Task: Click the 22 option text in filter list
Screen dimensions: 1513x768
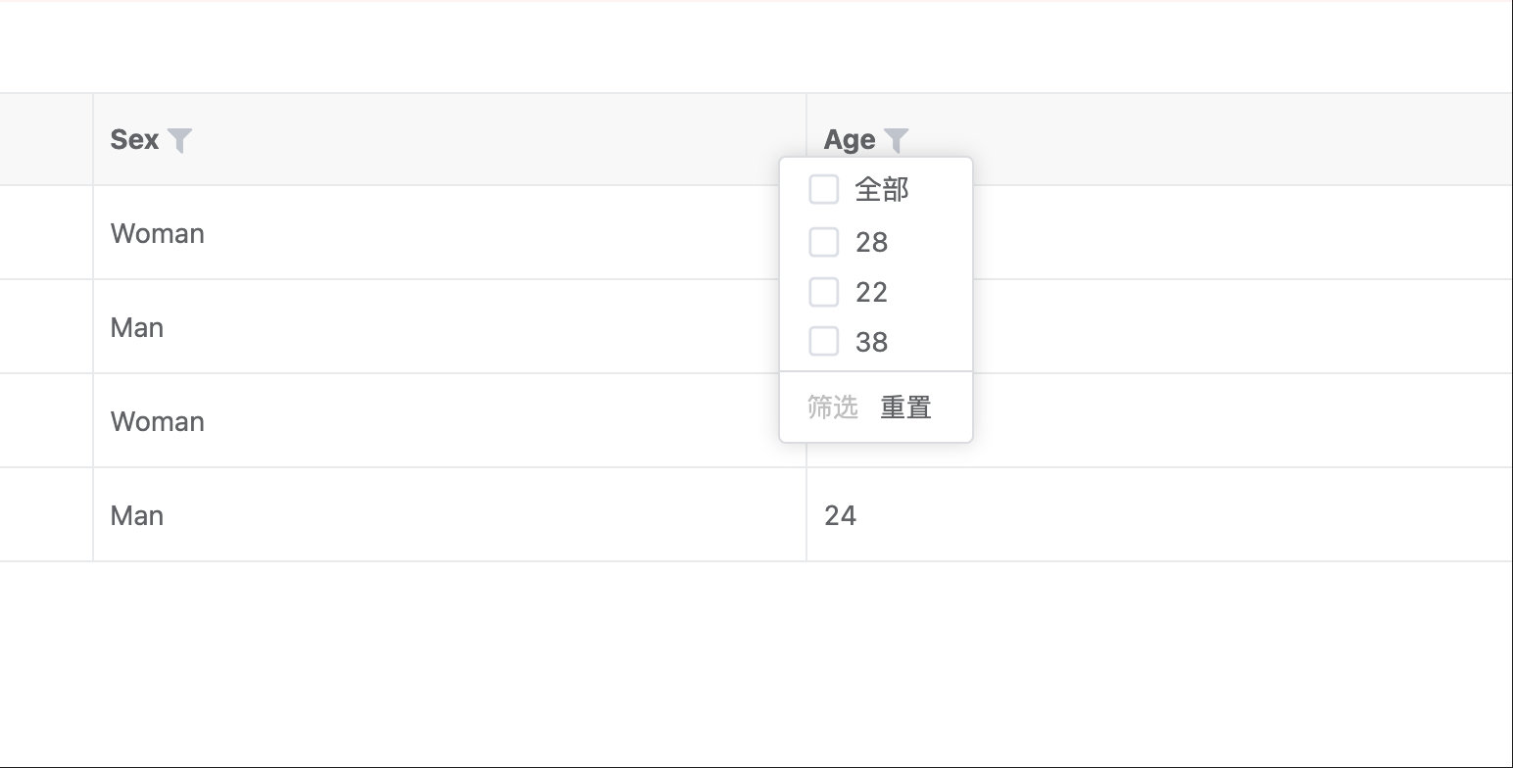Action: coord(871,292)
